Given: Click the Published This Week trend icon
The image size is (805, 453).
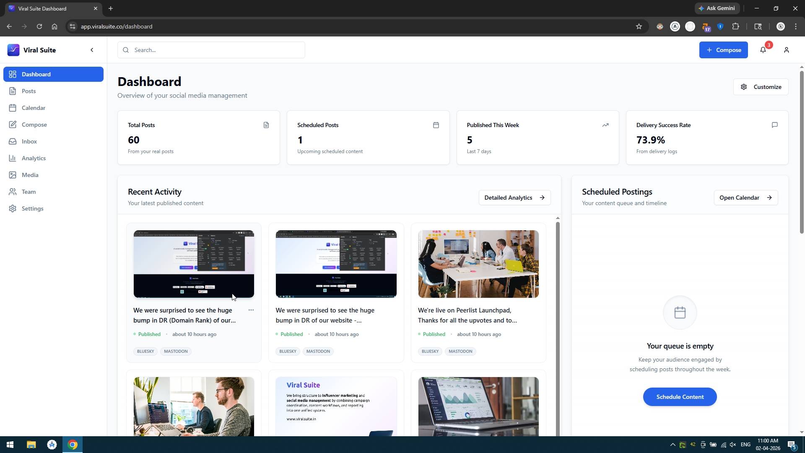Looking at the screenshot, I should (605, 125).
